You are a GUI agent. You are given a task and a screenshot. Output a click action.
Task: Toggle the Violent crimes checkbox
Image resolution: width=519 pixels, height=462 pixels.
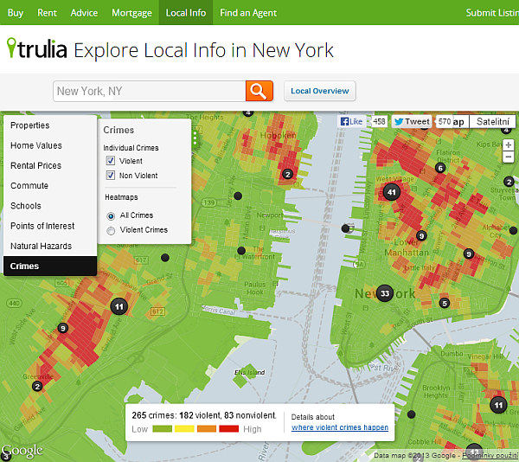click(x=111, y=161)
